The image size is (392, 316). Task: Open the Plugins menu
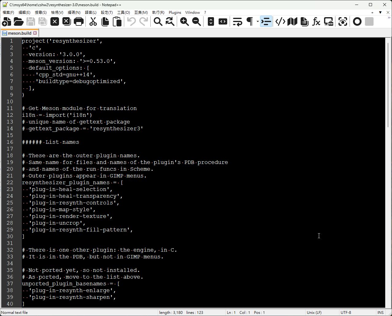pos(175,12)
